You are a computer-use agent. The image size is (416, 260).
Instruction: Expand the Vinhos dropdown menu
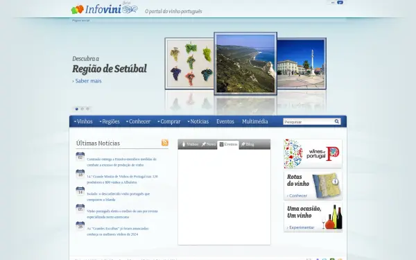click(x=83, y=121)
